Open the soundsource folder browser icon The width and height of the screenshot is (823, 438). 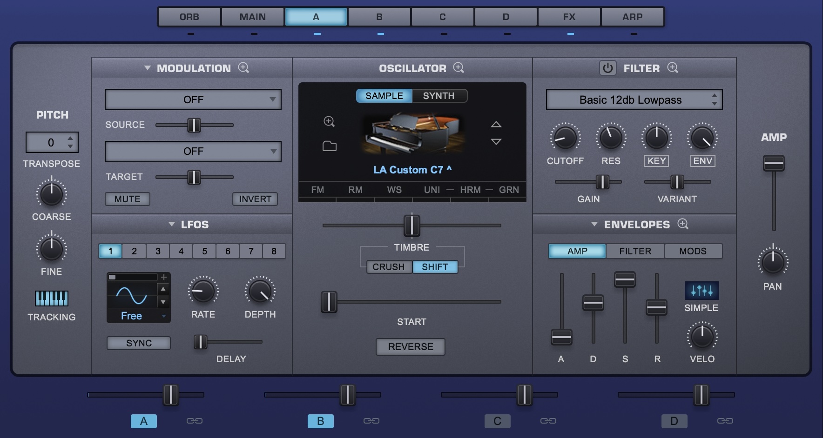330,146
